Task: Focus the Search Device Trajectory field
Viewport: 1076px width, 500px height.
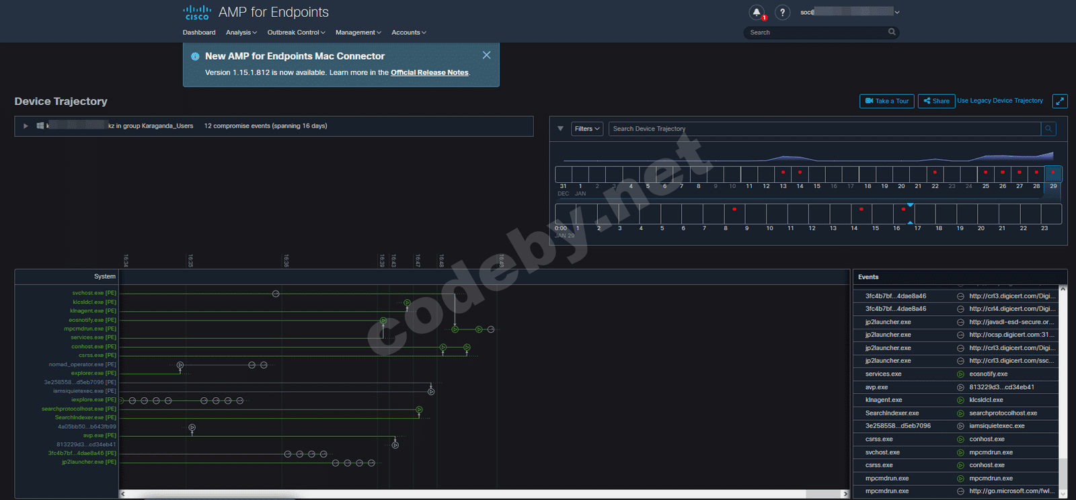Action: pos(824,128)
